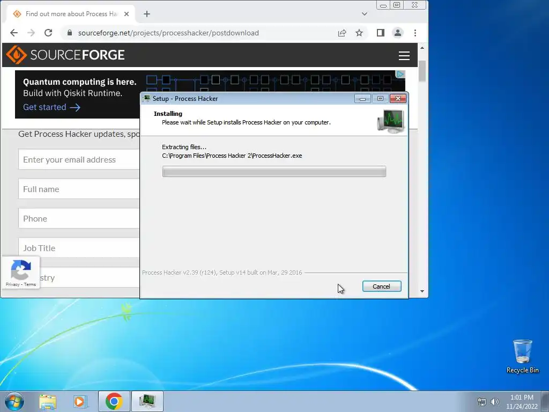Image resolution: width=549 pixels, height=412 pixels.
Task: Click the 'Extracting files...' status text
Action: coord(184,147)
